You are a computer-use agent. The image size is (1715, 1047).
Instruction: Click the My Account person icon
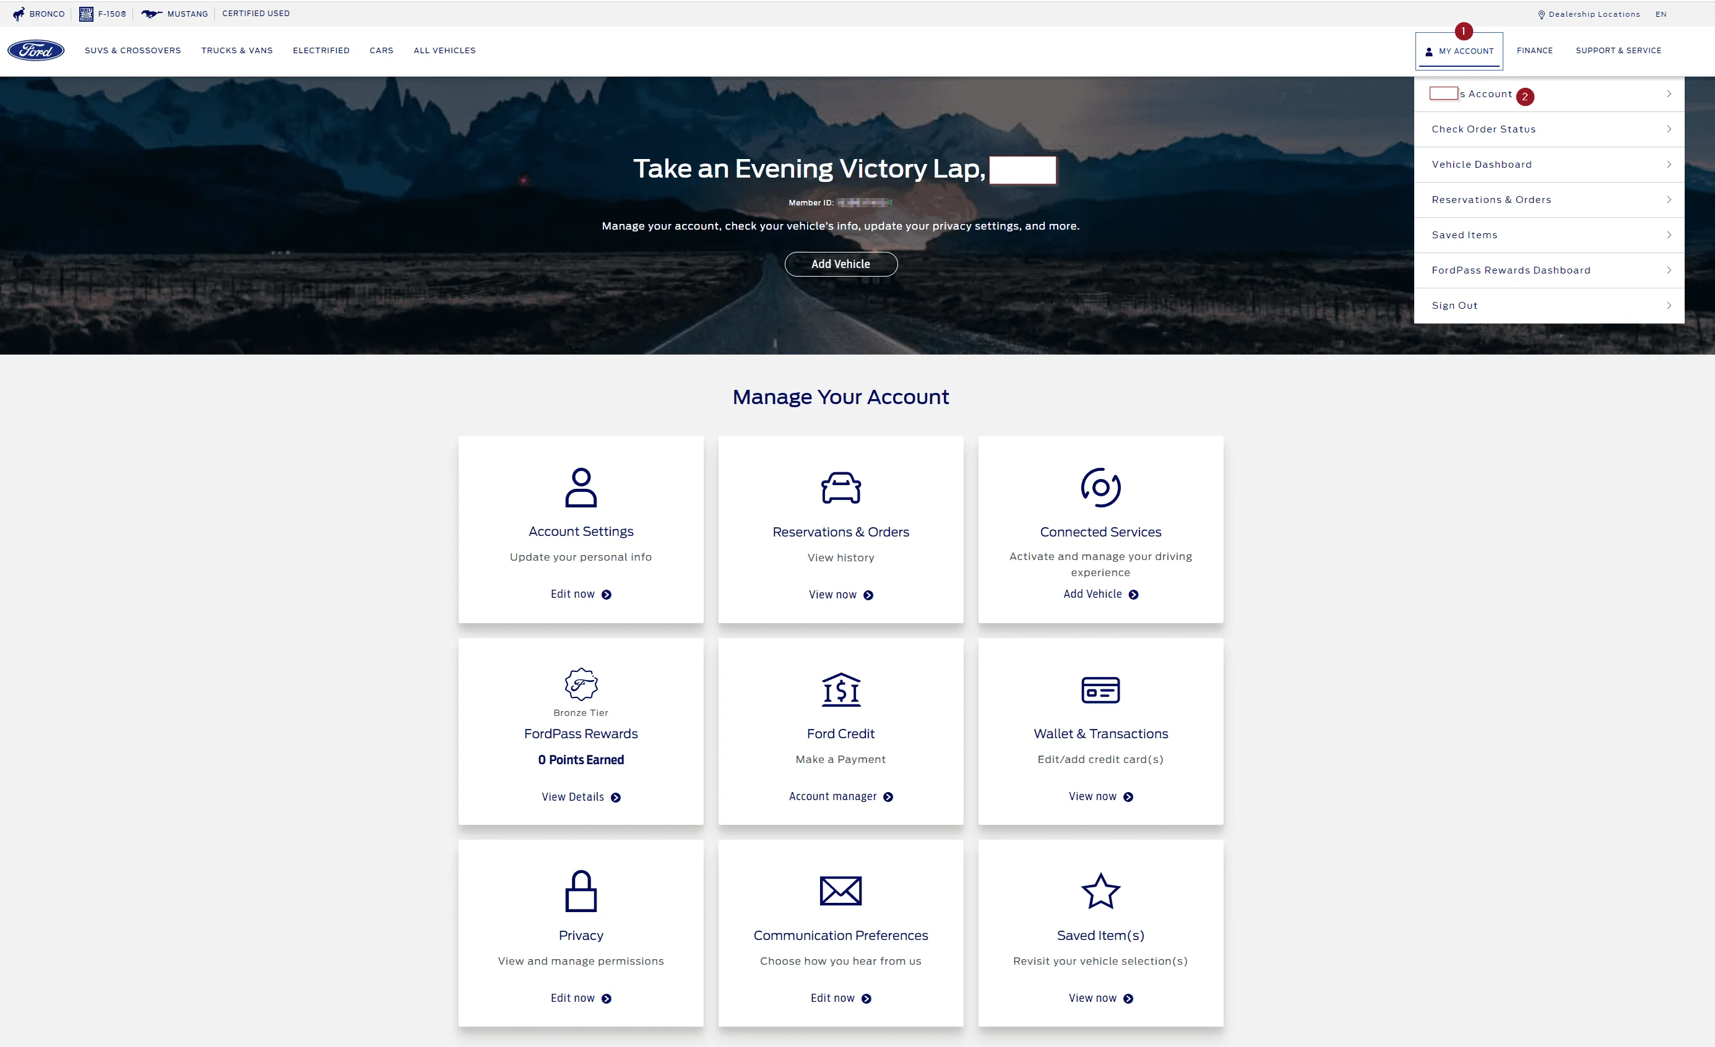click(1429, 51)
